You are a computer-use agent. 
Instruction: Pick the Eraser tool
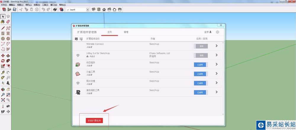[8, 22]
